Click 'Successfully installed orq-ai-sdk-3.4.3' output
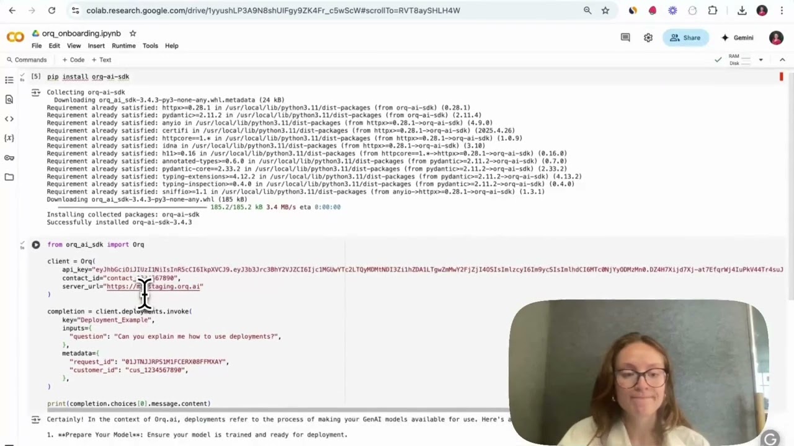Image resolution: width=794 pixels, height=446 pixels. [x=119, y=222]
